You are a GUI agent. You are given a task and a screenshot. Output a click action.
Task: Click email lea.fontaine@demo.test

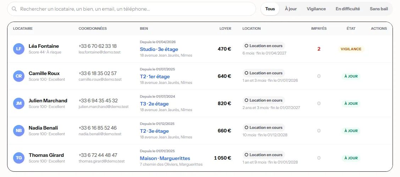point(100,52)
